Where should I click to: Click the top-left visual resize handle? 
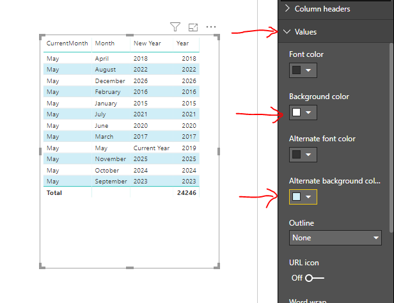click(42, 36)
